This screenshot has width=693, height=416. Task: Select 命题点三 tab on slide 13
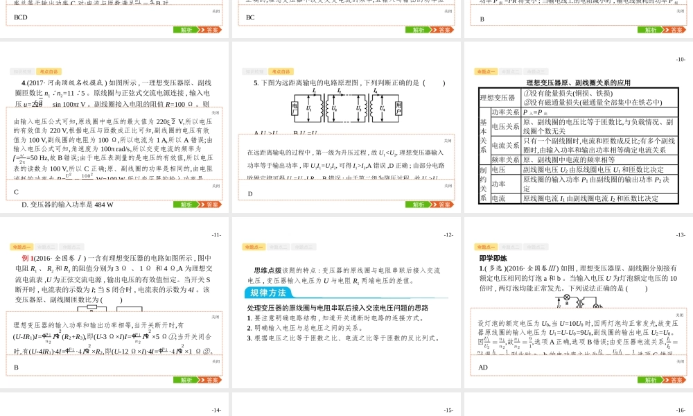[x=536, y=247]
